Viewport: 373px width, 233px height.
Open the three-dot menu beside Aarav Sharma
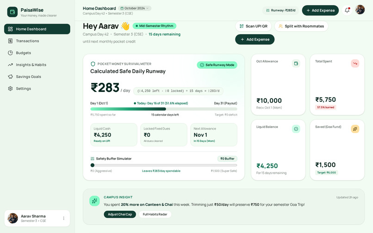click(x=63, y=218)
